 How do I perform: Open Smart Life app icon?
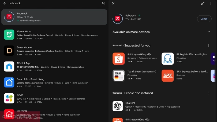(x=9, y=82)
